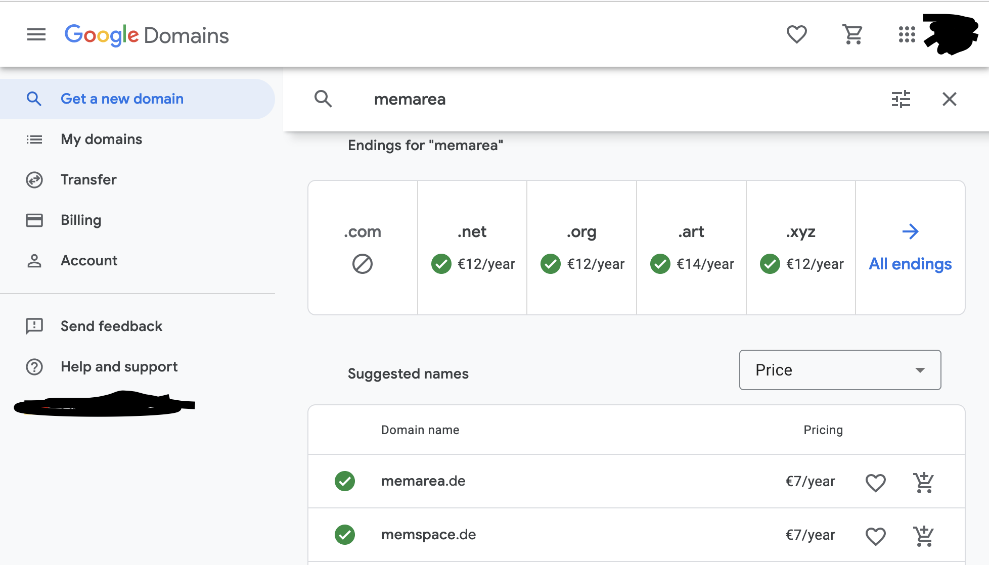Favorite memarea.de with heart icon
Screen dimensions: 989x565
tap(875, 482)
